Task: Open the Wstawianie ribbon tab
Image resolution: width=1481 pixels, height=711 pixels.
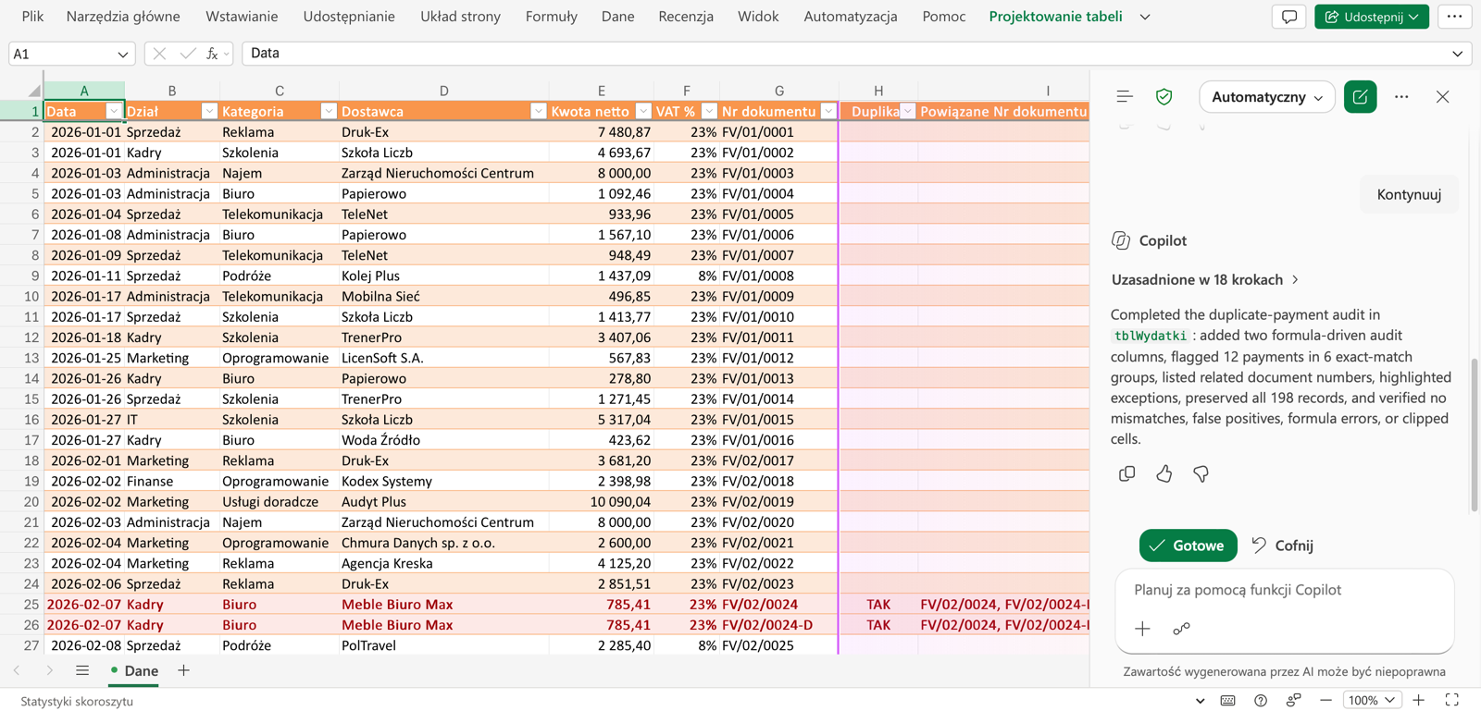Action: tap(242, 17)
